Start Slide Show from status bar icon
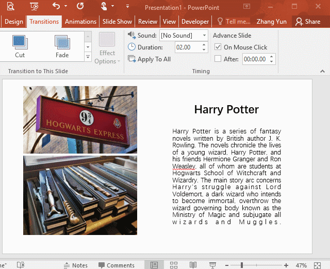Image resolution: width=330 pixels, height=269 pixels. tap(212, 265)
